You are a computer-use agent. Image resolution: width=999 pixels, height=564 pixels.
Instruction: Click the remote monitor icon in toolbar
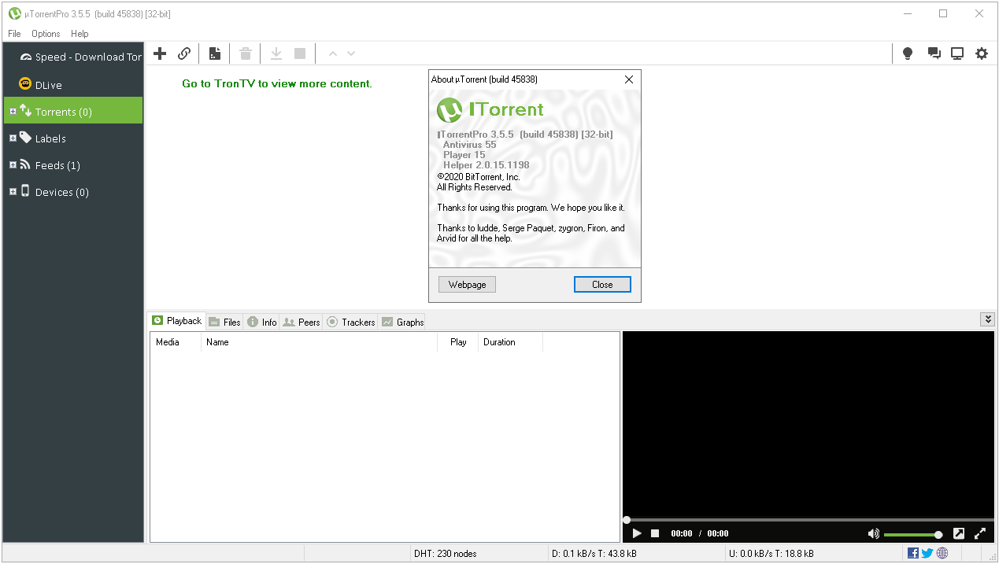coord(957,53)
